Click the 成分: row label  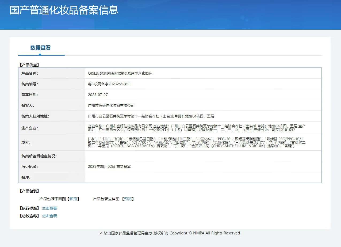26,142
